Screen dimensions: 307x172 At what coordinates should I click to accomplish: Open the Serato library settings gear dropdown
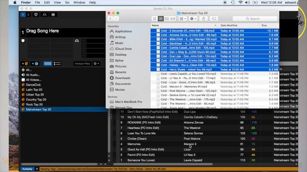pos(96,64)
